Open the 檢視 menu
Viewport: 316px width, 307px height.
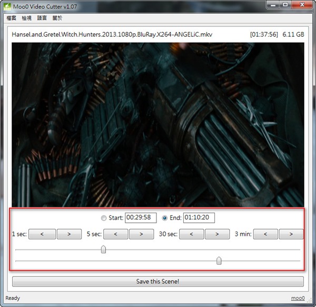click(x=27, y=18)
